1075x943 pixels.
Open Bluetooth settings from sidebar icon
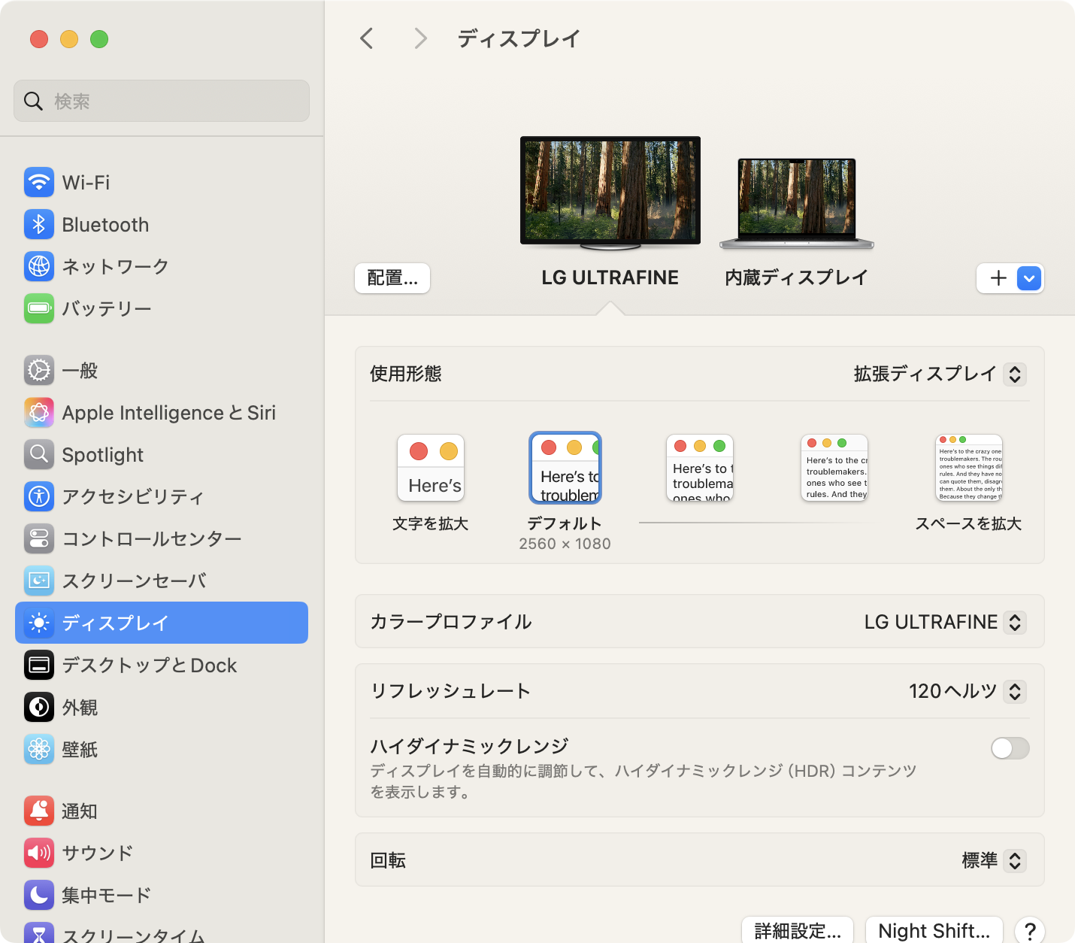coord(39,224)
